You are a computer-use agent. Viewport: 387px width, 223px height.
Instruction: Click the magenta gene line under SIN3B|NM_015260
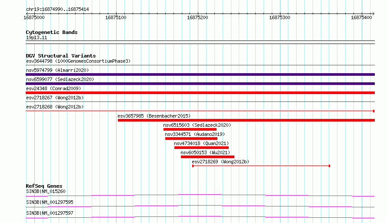200,195
